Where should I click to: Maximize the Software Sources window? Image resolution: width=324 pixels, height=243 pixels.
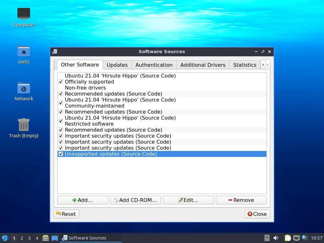point(263,52)
